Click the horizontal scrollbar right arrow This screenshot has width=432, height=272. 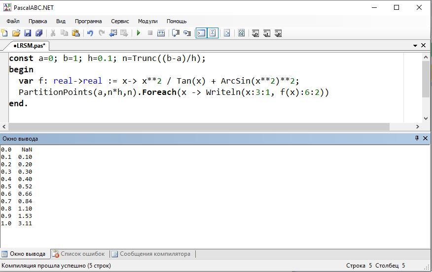tap(417, 127)
